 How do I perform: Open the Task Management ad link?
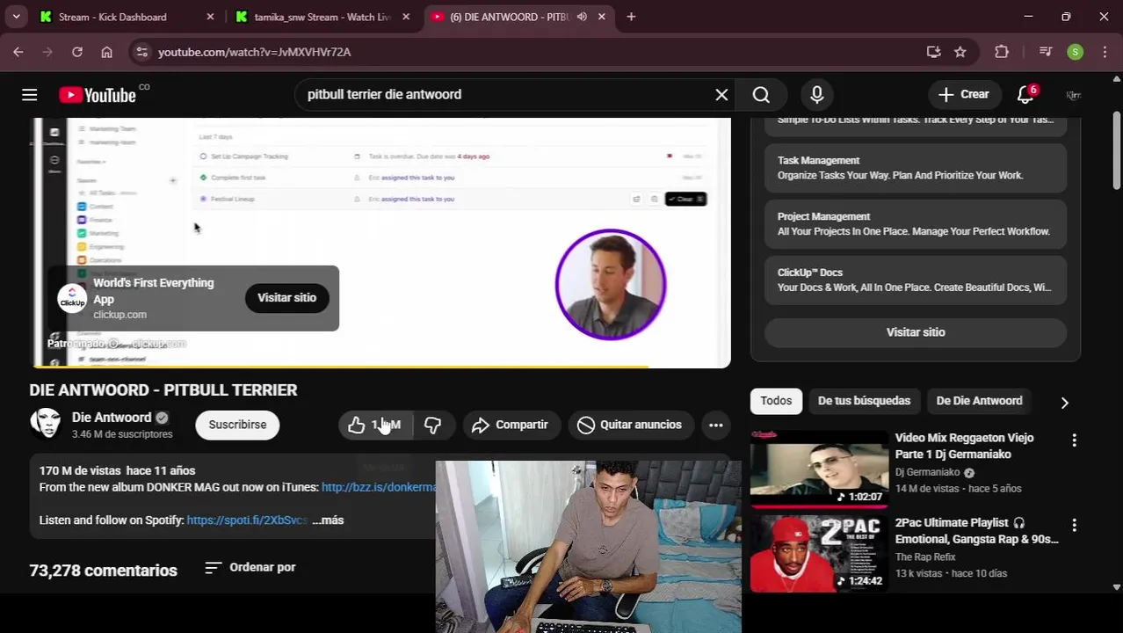click(x=916, y=168)
